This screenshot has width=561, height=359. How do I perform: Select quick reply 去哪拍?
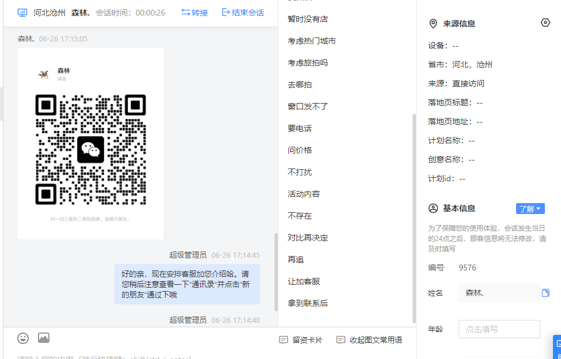point(300,85)
